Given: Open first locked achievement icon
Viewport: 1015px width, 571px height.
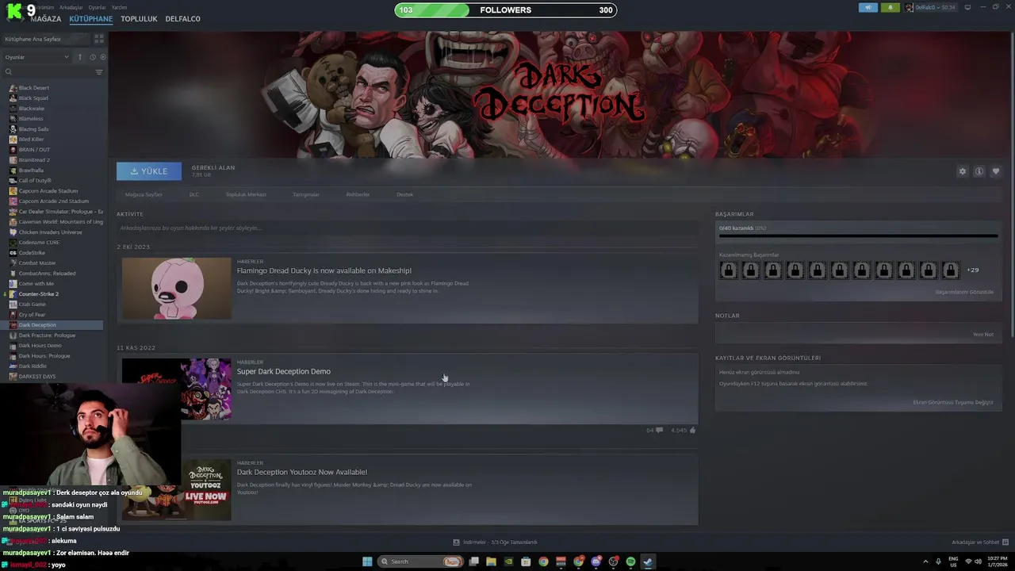Looking at the screenshot, I should [728, 270].
